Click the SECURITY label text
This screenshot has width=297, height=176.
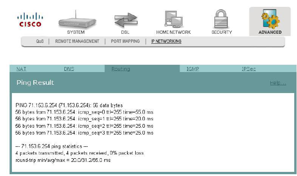click(222, 32)
